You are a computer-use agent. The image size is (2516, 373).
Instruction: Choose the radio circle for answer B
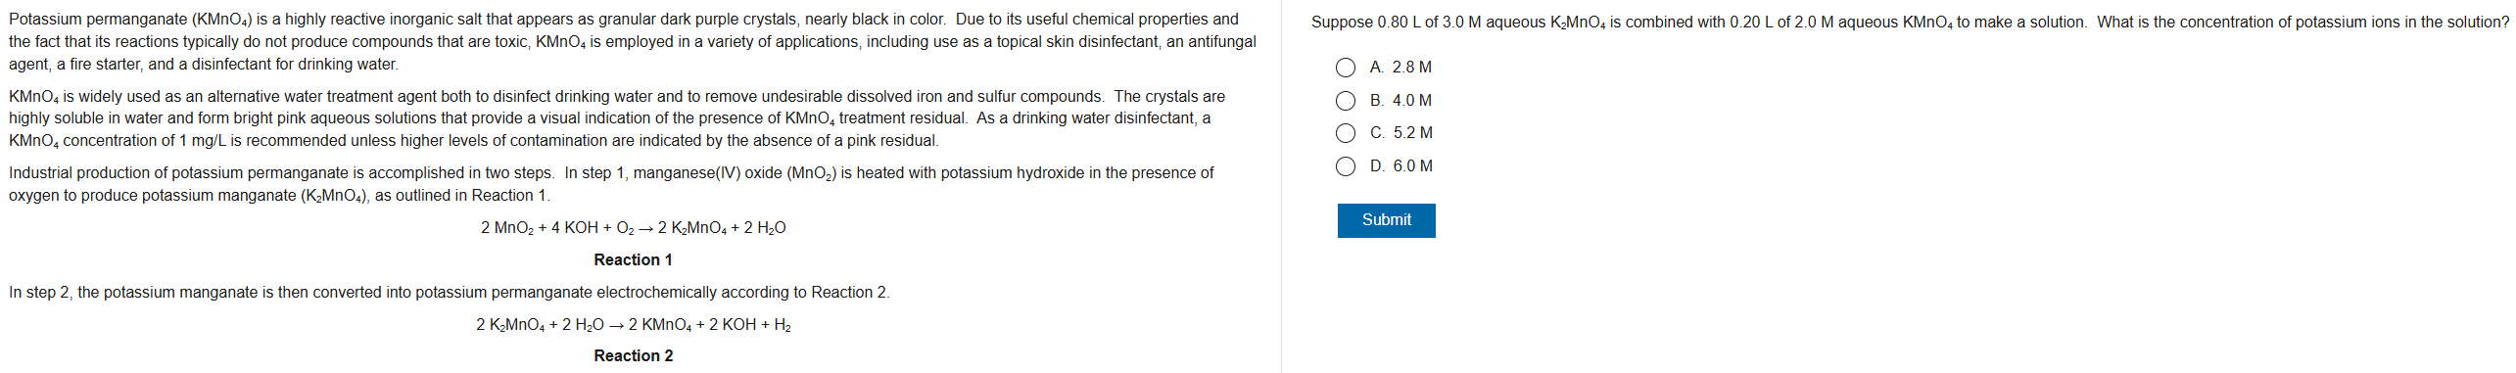point(1346,101)
